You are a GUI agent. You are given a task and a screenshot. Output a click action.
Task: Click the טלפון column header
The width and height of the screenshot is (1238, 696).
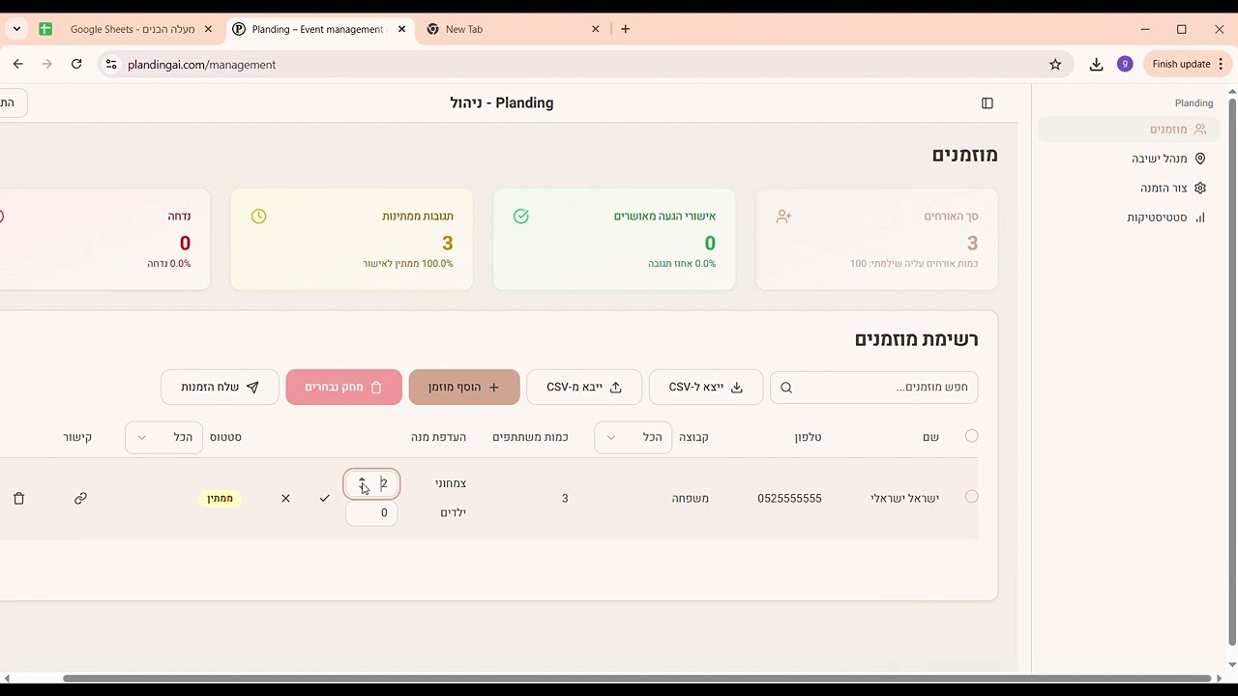[808, 438]
